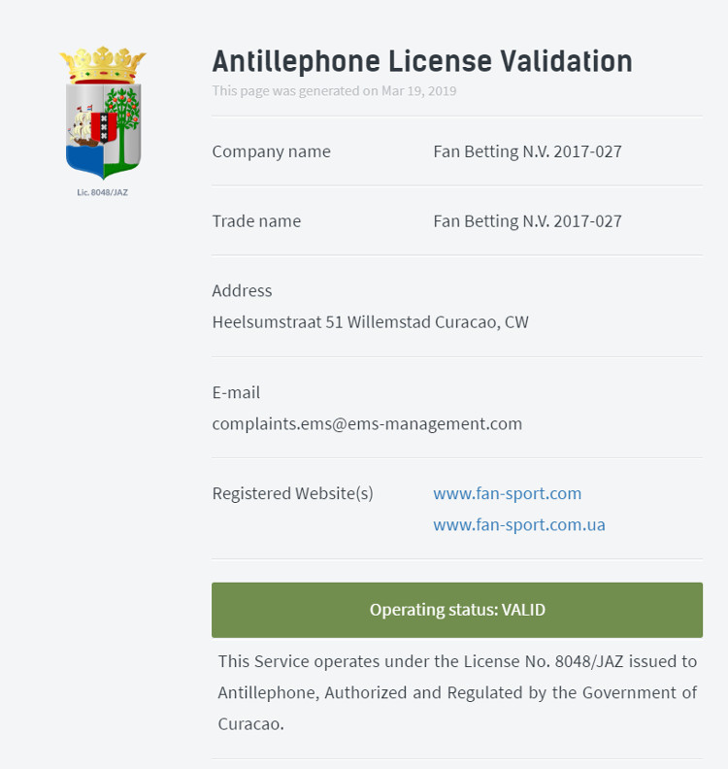
Task: Click the Address label
Action: (242, 290)
